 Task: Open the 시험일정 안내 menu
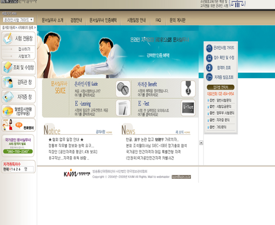point(136,20)
